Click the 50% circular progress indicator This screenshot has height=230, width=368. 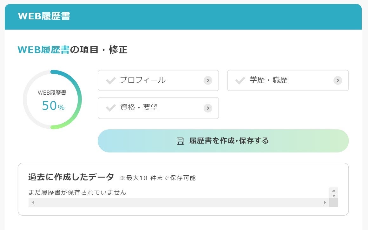click(52, 100)
